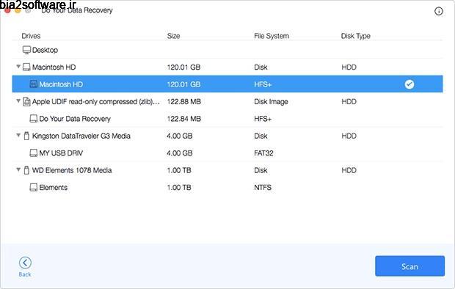This screenshot has width=455, height=289.
Task: Click the FAT32 file system cell
Action: click(263, 153)
